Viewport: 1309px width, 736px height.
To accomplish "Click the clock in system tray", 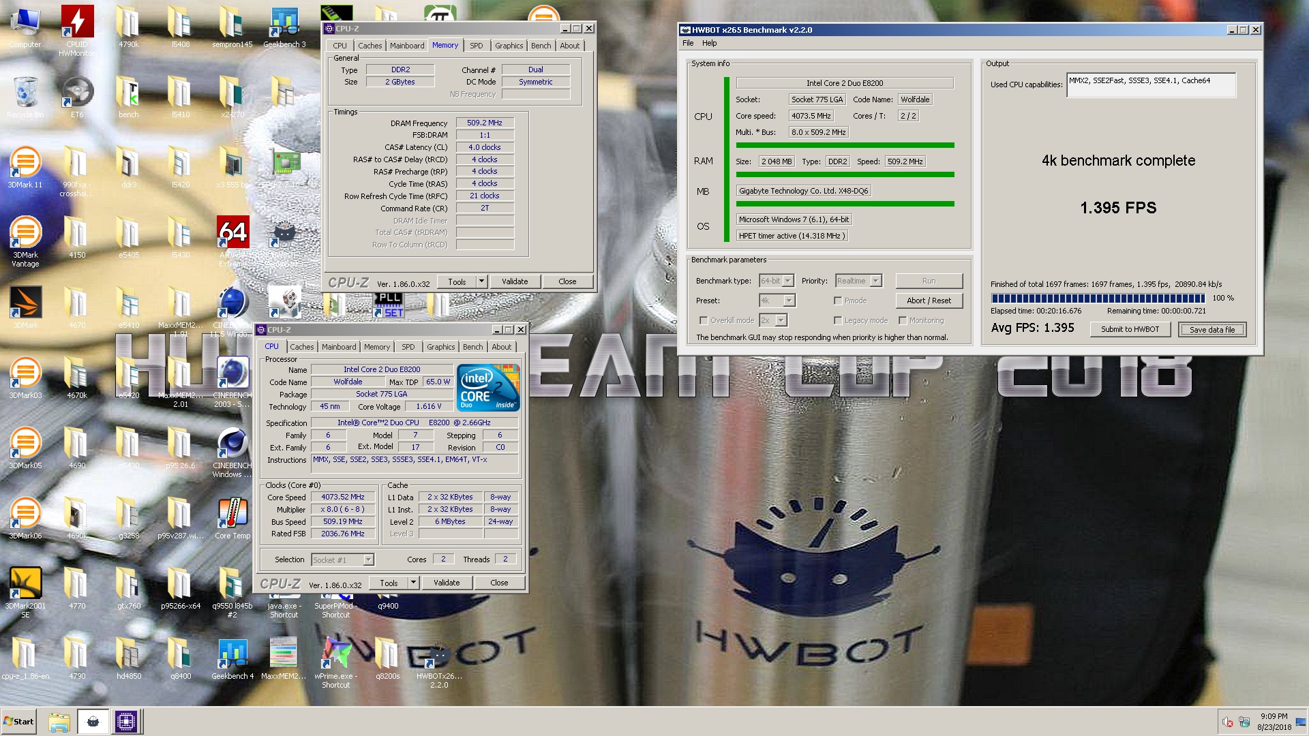I will pos(1274,722).
